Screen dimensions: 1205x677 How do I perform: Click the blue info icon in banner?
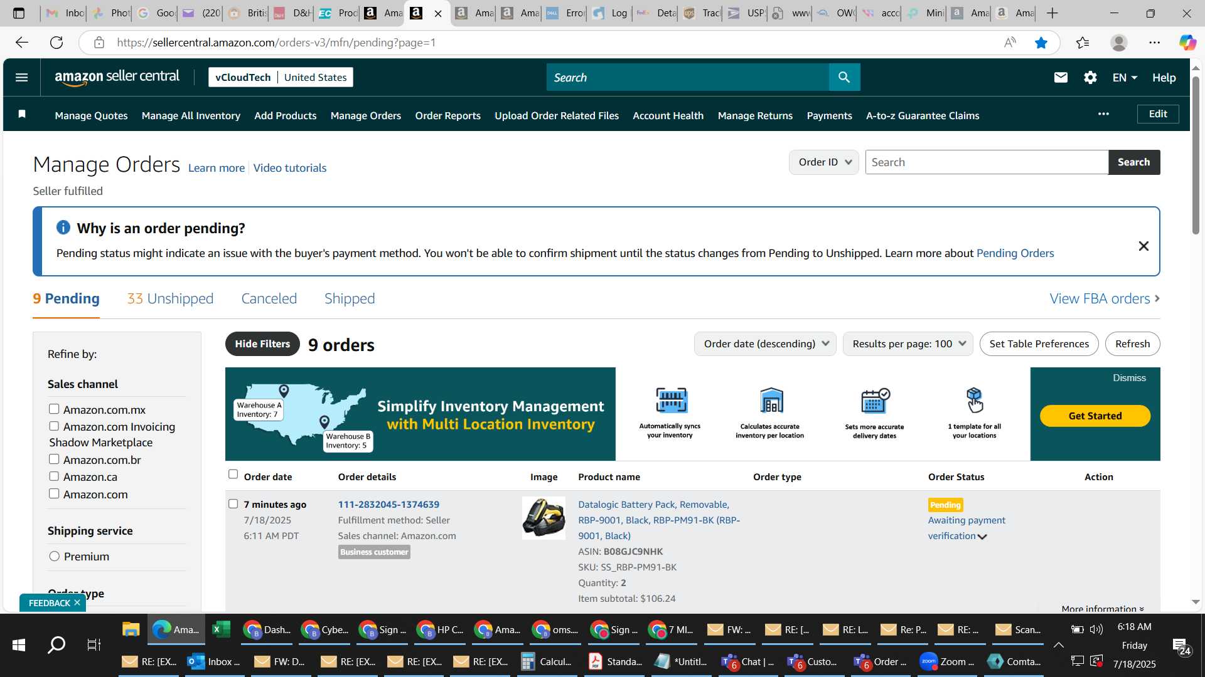click(x=63, y=228)
